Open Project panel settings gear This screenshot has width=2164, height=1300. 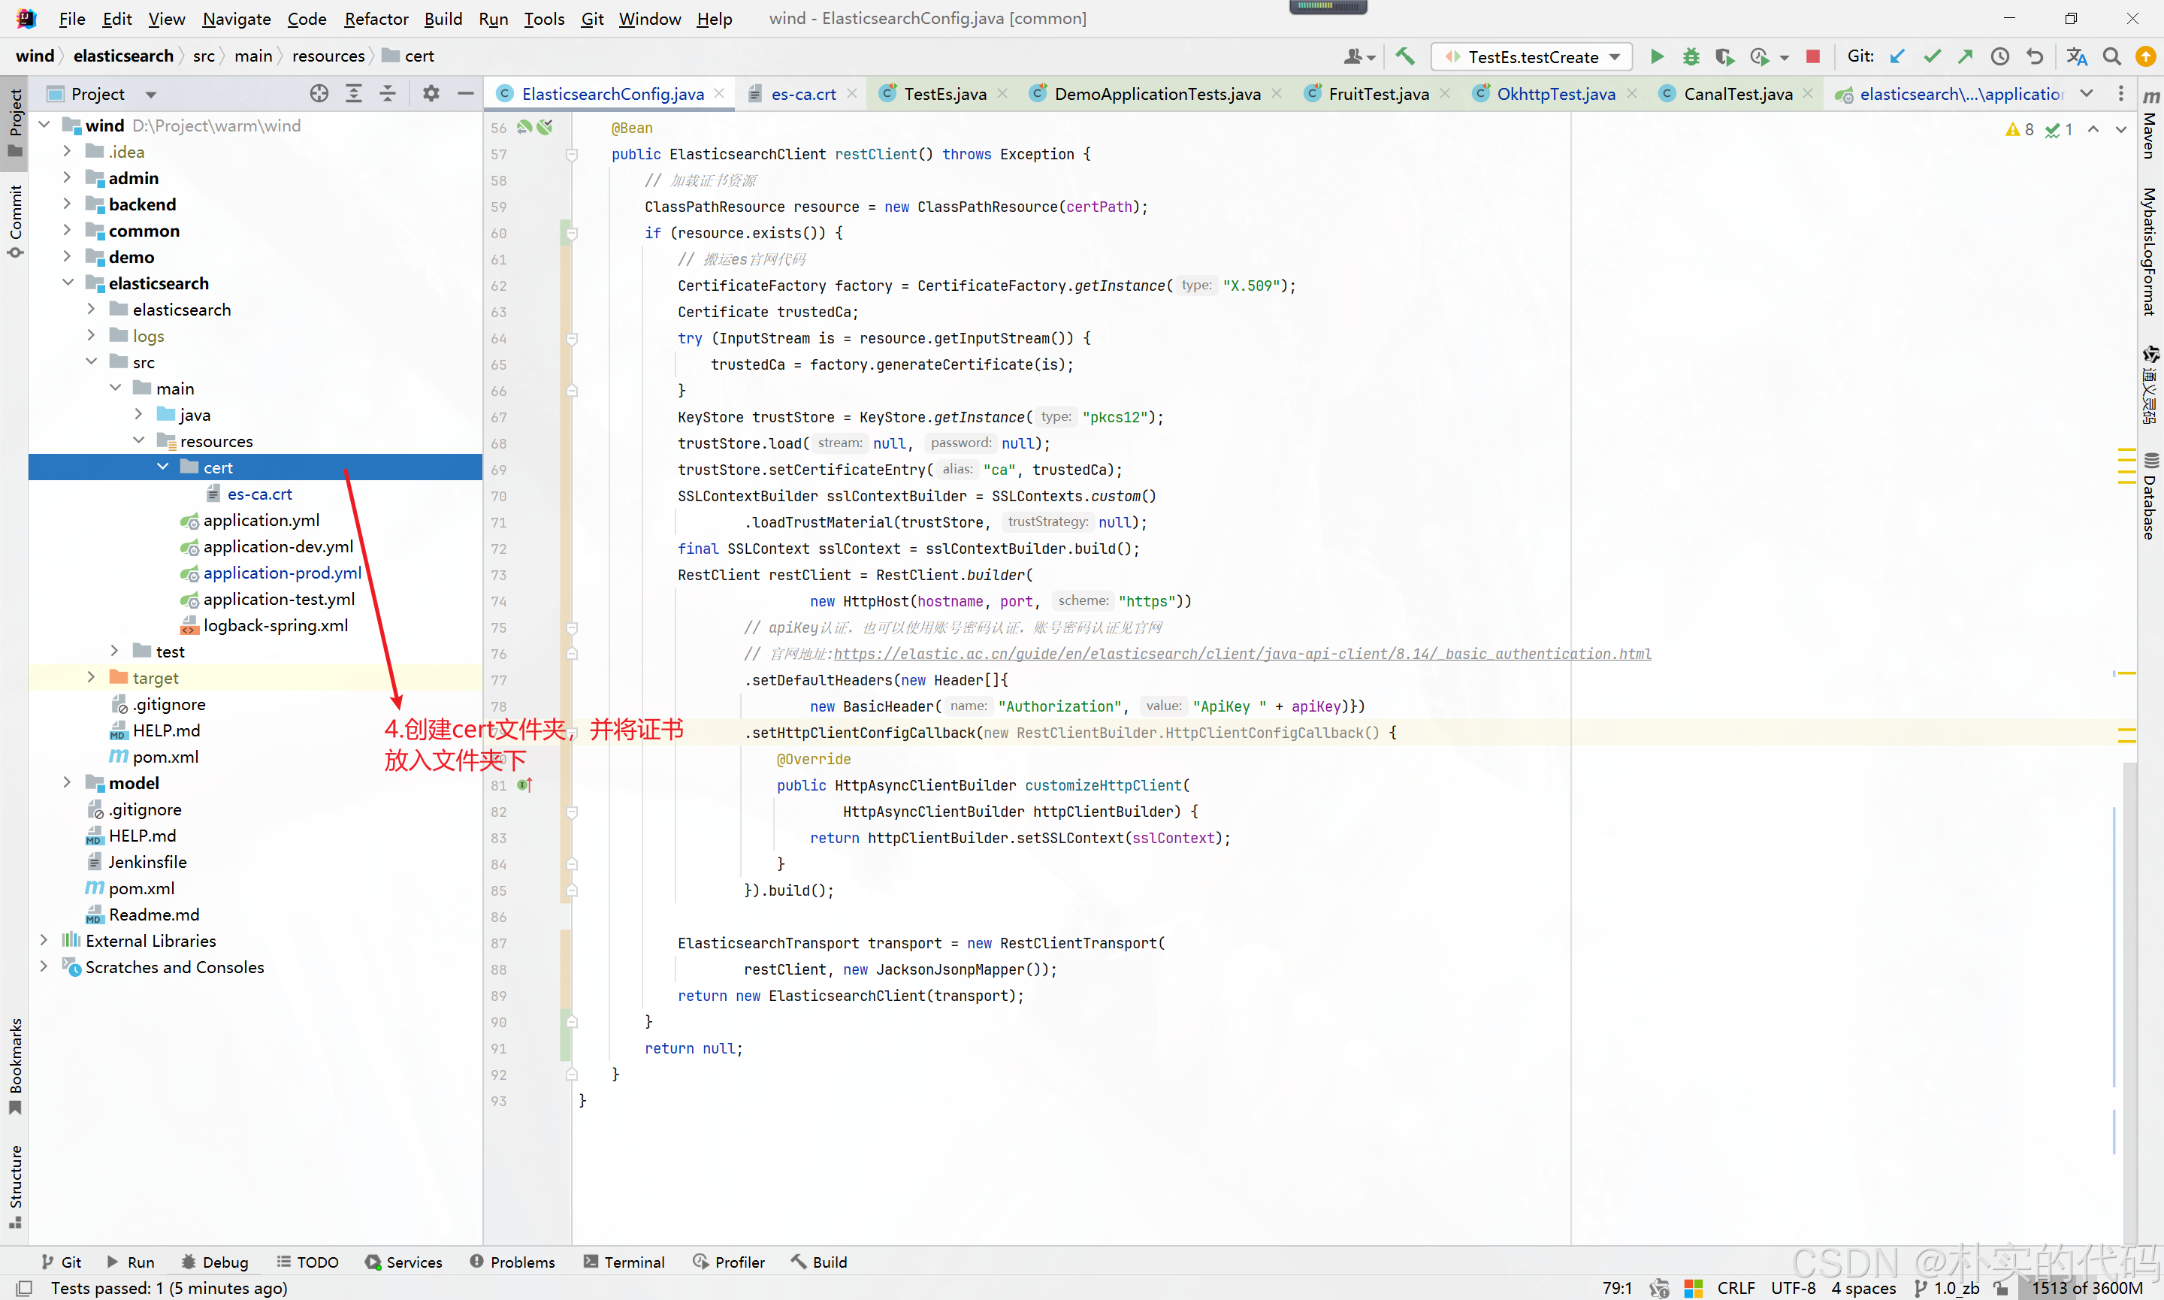pyautogui.click(x=431, y=94)
